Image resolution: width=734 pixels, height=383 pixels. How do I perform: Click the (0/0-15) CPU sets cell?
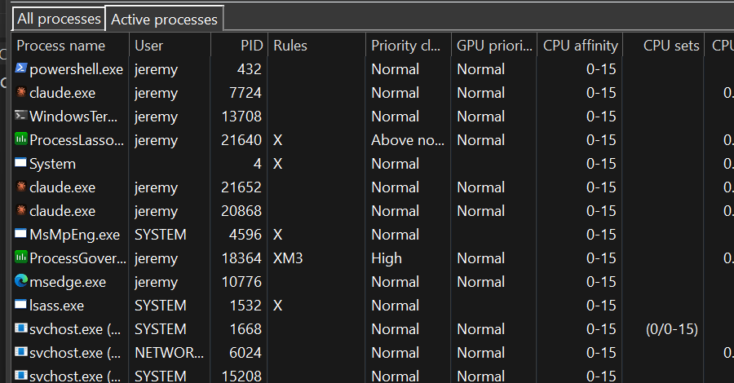coord(672,329)
